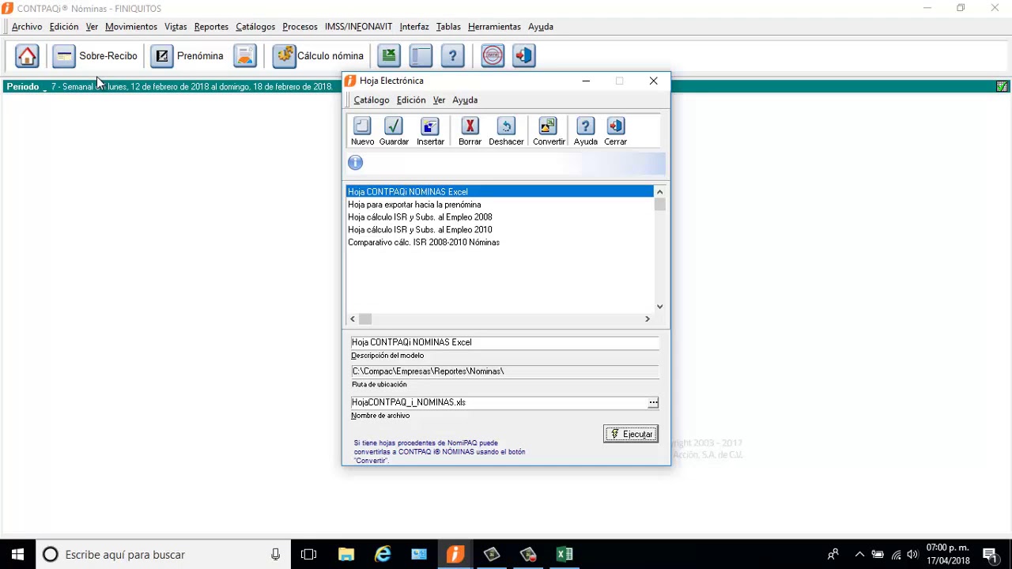1012x569 pixels.
Task: Click the blue panel icon in main toolbar
Action: pyautogui.click(x=421, y=56)
